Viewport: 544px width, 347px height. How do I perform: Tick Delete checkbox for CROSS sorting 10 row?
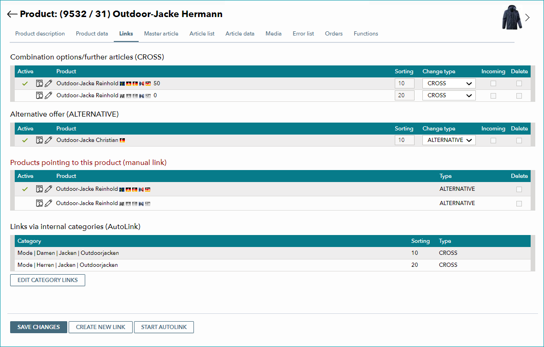pyautogui.click(x=519, y=83)
